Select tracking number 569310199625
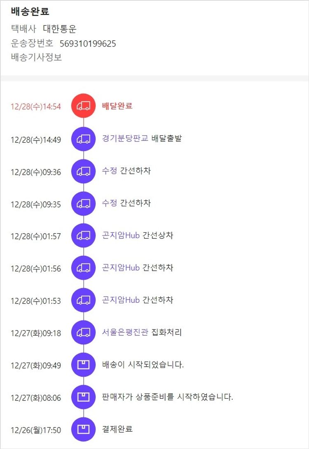This screenshot has height=449, width=309. tap(88, 44)
